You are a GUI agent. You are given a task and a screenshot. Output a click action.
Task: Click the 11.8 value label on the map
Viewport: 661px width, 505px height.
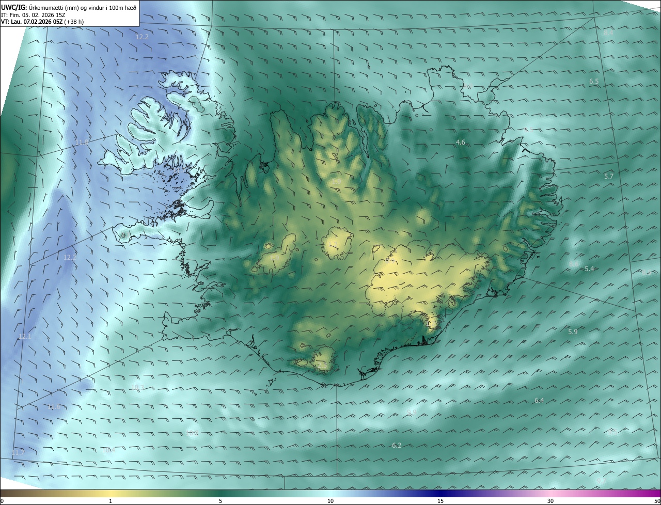[x=82, y=142]
